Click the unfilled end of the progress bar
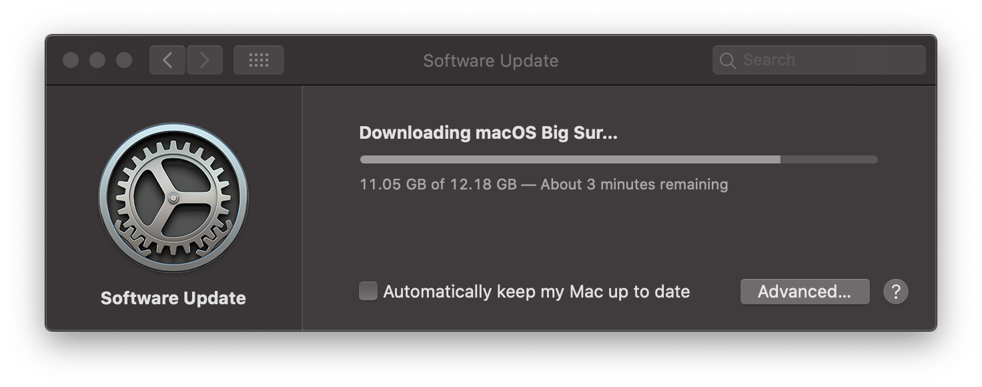This screenshot has height=387, width=982. pyautogui.click(x=829, y=159)
